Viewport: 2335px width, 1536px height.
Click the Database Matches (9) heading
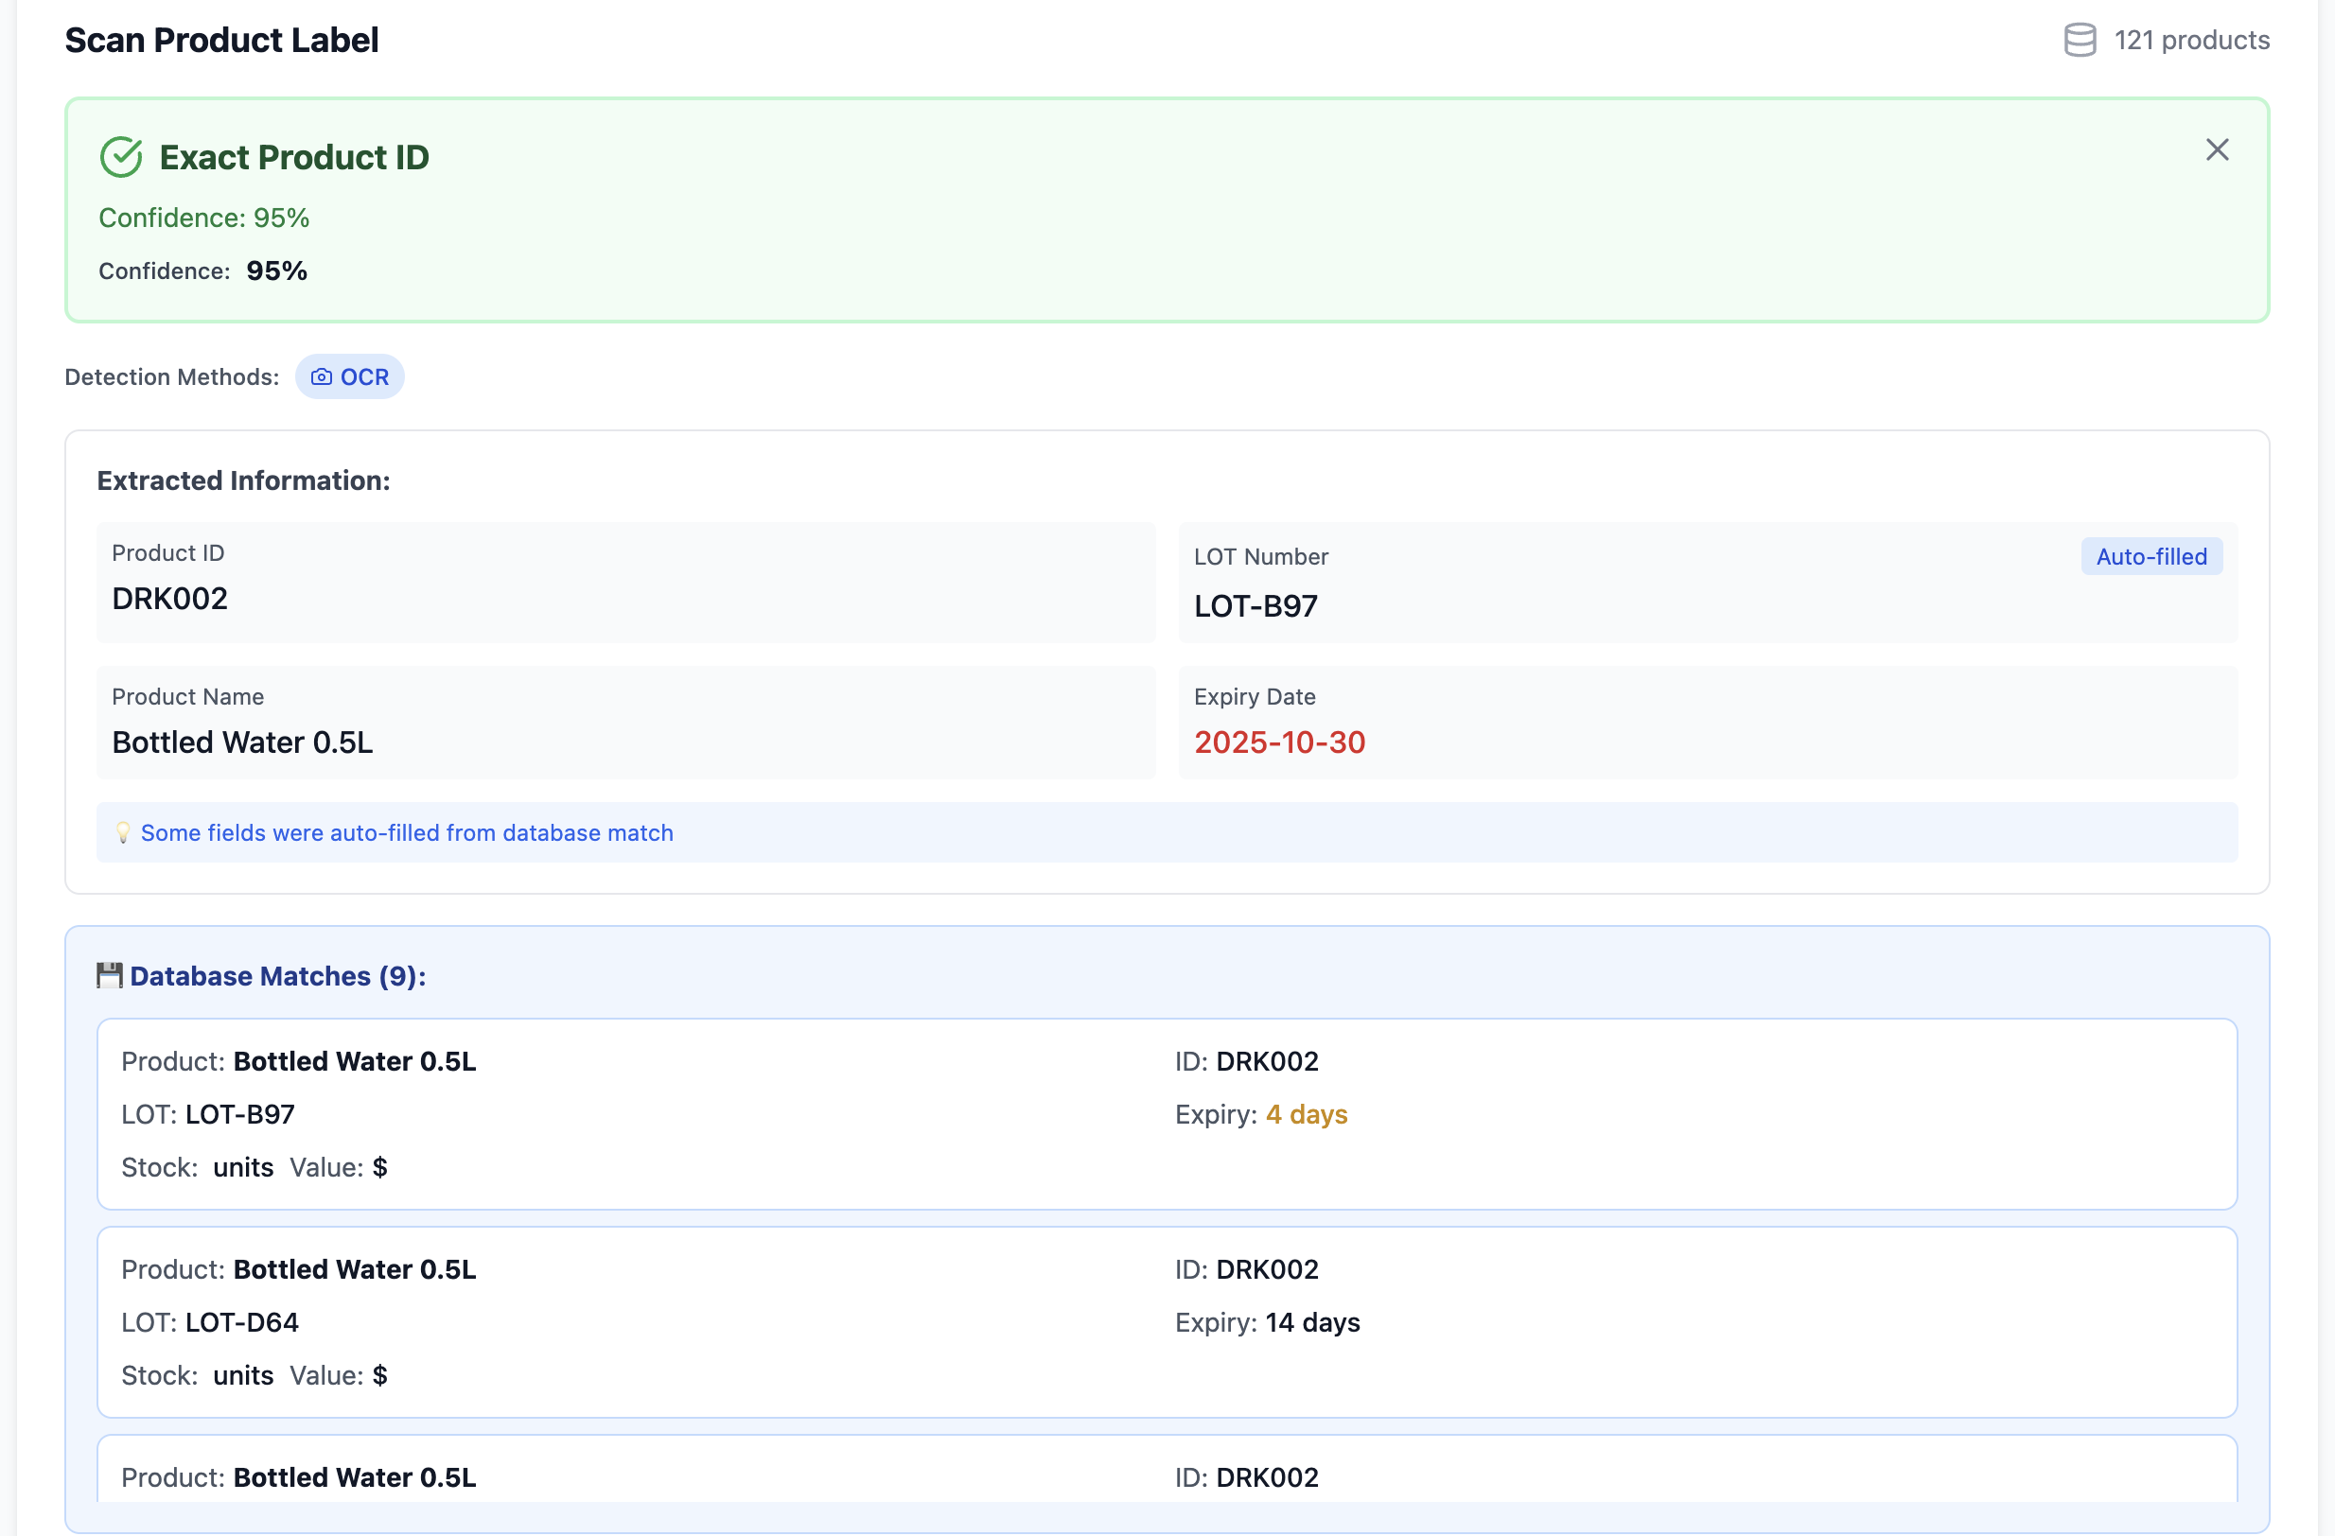pyautogui.click(x=277, y=976)
